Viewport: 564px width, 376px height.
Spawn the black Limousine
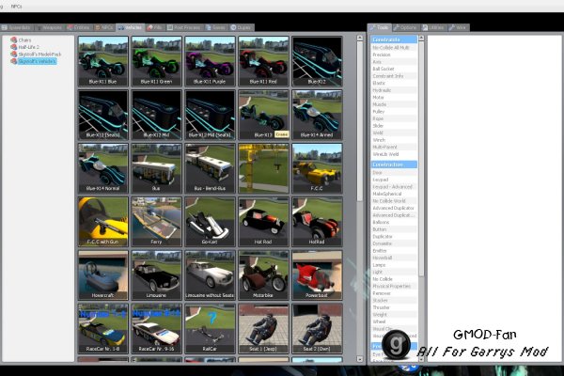point(156,275)
